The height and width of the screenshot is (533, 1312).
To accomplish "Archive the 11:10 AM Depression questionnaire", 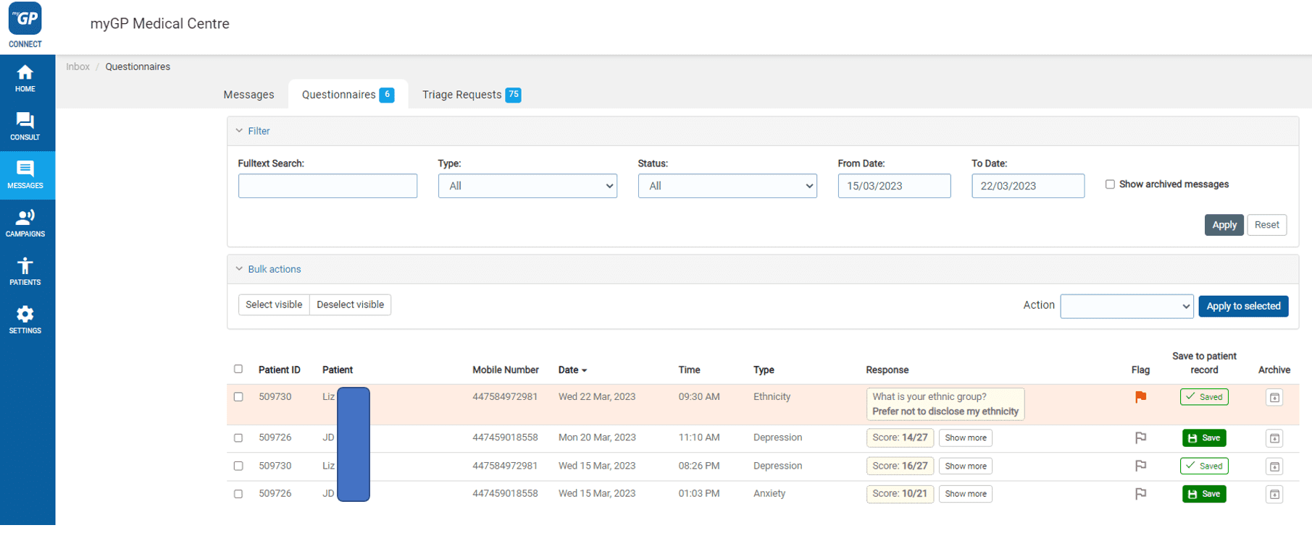I will coord(1274,438).
